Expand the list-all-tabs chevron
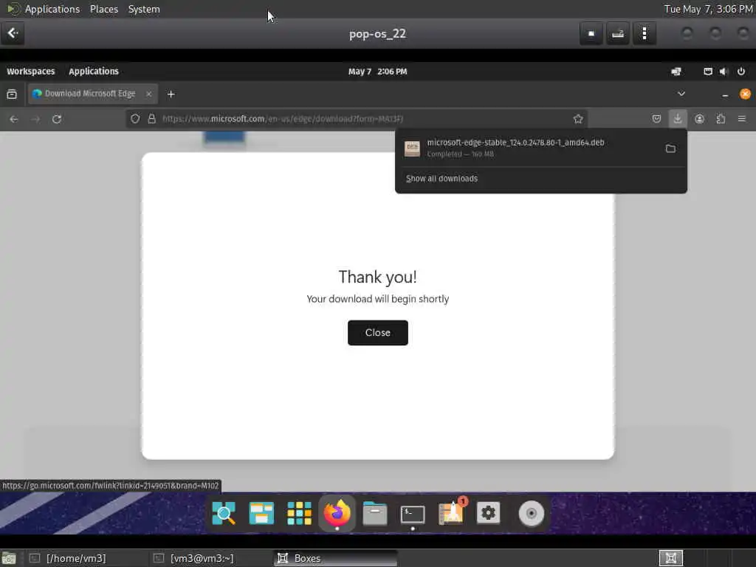This screenshot has height=567, width=756. (681, 94)
